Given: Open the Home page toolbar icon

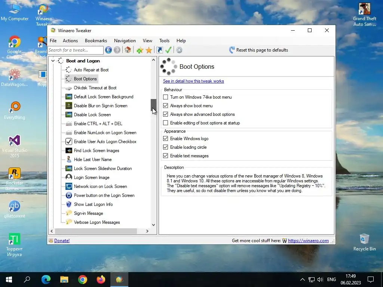Looking at the screenshot, I should [x=128, y=50].
